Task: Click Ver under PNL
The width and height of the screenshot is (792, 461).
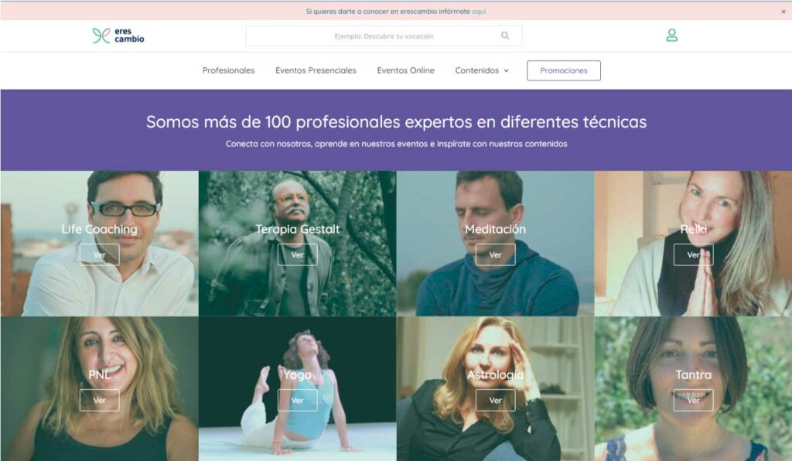Action: click(x=100, y=400)
